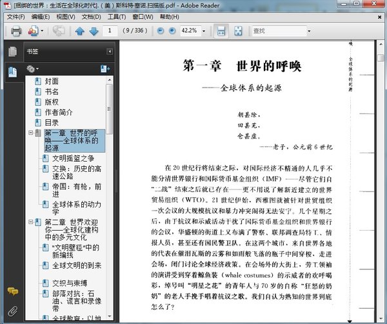This screenshot has width=387, height=324.
Task: Jump to 帝国：有枪，前进 bookmark
Action: [x=77, y=190]
